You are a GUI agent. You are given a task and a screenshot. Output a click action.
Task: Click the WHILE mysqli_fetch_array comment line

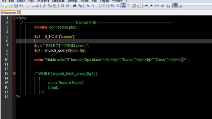[x=66, y=74]
